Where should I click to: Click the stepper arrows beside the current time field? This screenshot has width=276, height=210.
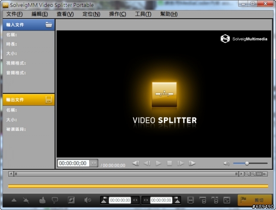coord(94,163)
